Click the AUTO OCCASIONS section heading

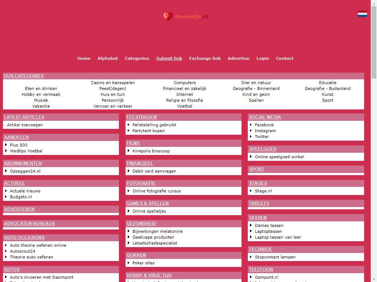24,238
